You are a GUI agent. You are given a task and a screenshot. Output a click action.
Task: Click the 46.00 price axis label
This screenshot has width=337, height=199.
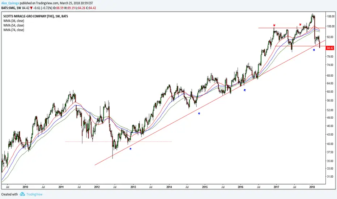(330, 126)
